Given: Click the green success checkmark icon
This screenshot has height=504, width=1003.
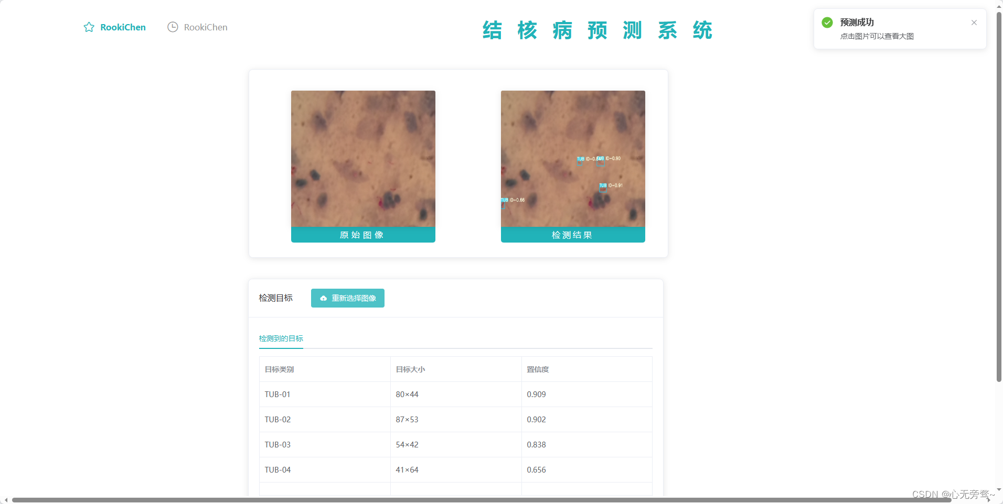Looking at the screenshot, I should point(827,22).
